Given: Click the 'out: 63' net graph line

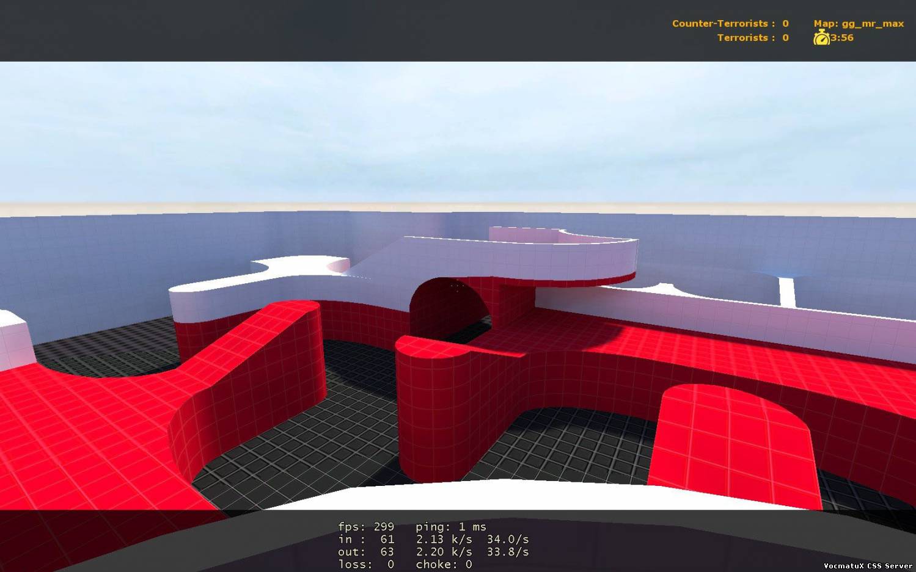Looking at the screenshot, I should [366, 552].
